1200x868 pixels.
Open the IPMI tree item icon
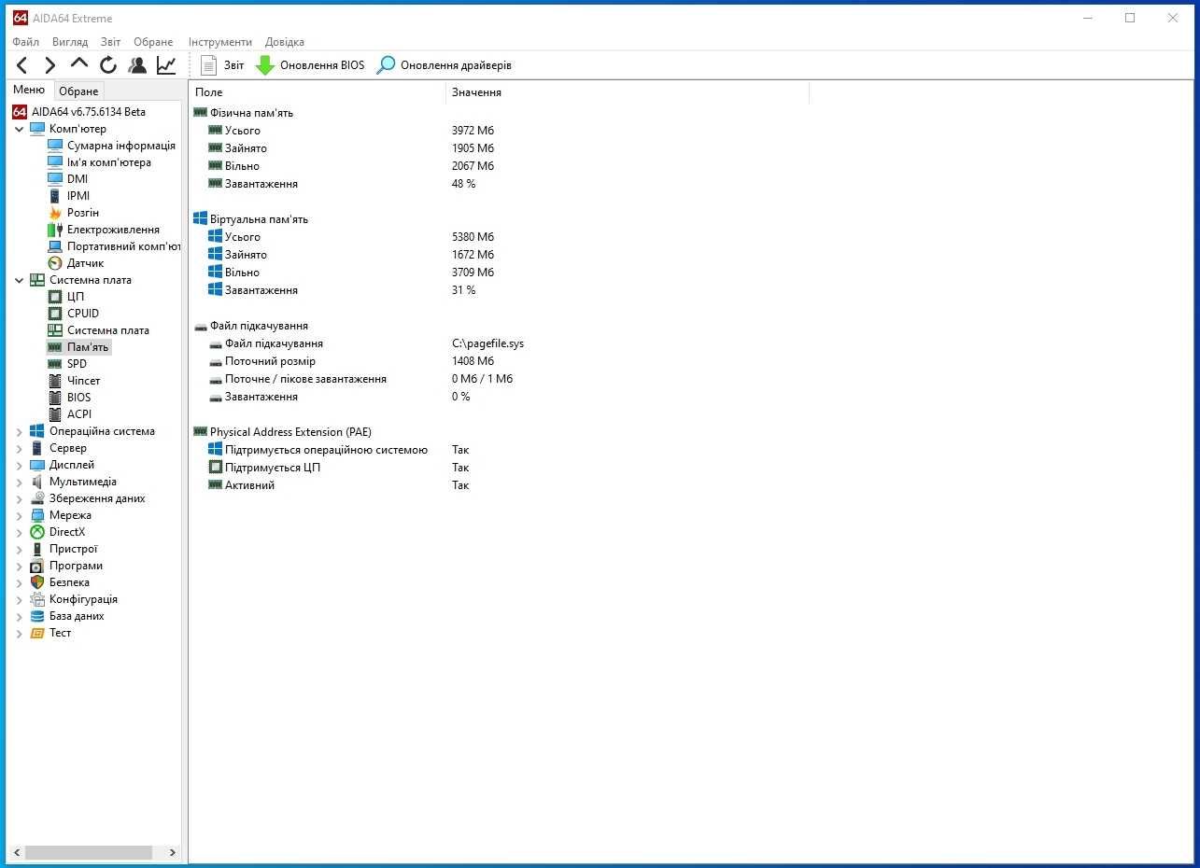[55, 196]
